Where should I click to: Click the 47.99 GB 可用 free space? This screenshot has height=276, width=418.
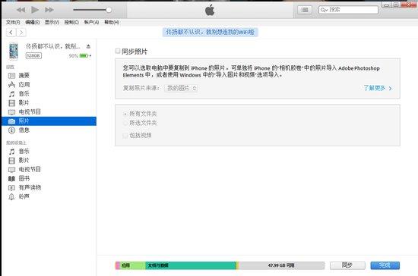pos(281,265)
